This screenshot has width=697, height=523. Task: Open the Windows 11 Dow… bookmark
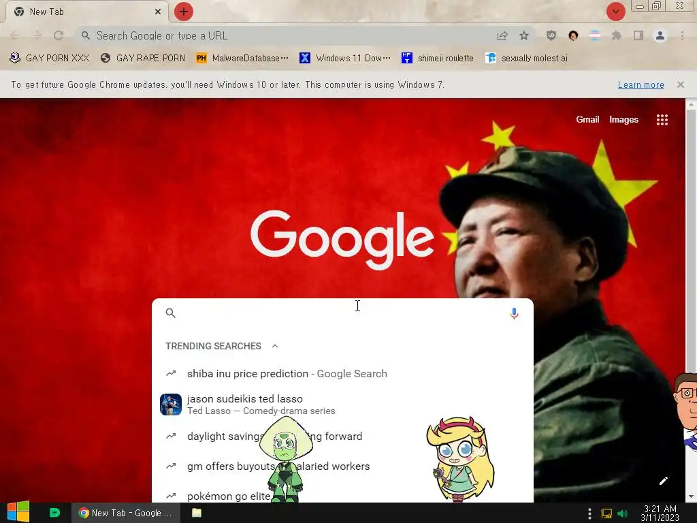click(345, 58)
